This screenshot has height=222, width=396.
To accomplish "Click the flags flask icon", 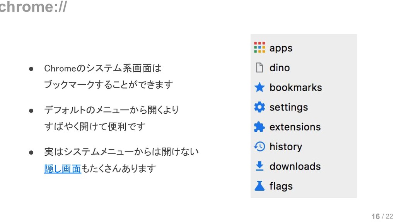I will click(259, 186).
